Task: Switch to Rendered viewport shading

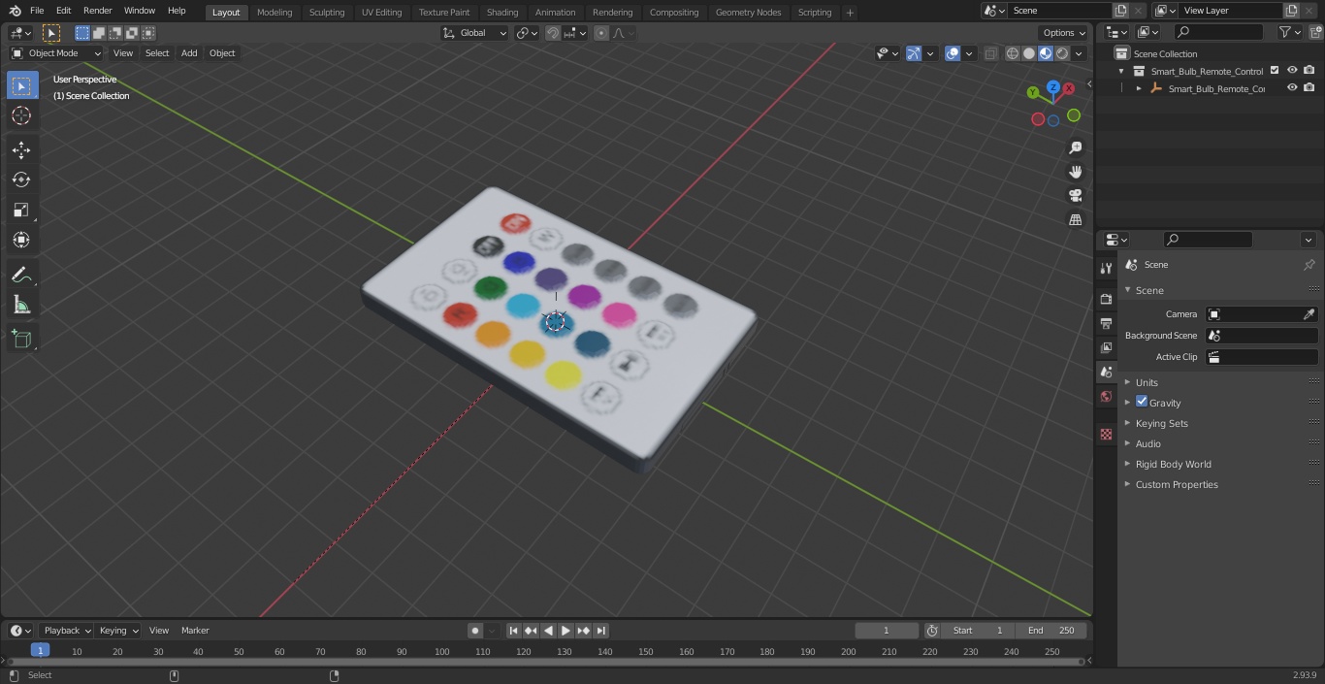Action: (1062, 53)
